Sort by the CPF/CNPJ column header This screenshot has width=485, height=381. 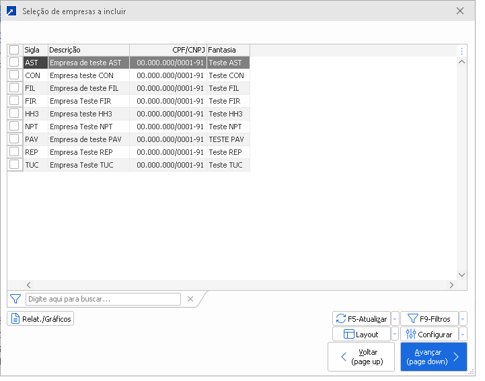tap(168, 50)
